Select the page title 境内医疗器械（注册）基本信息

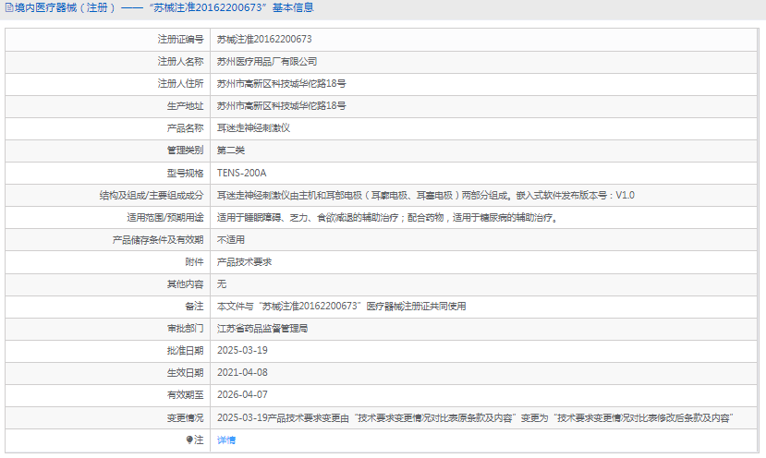click(x=164, y=7)
